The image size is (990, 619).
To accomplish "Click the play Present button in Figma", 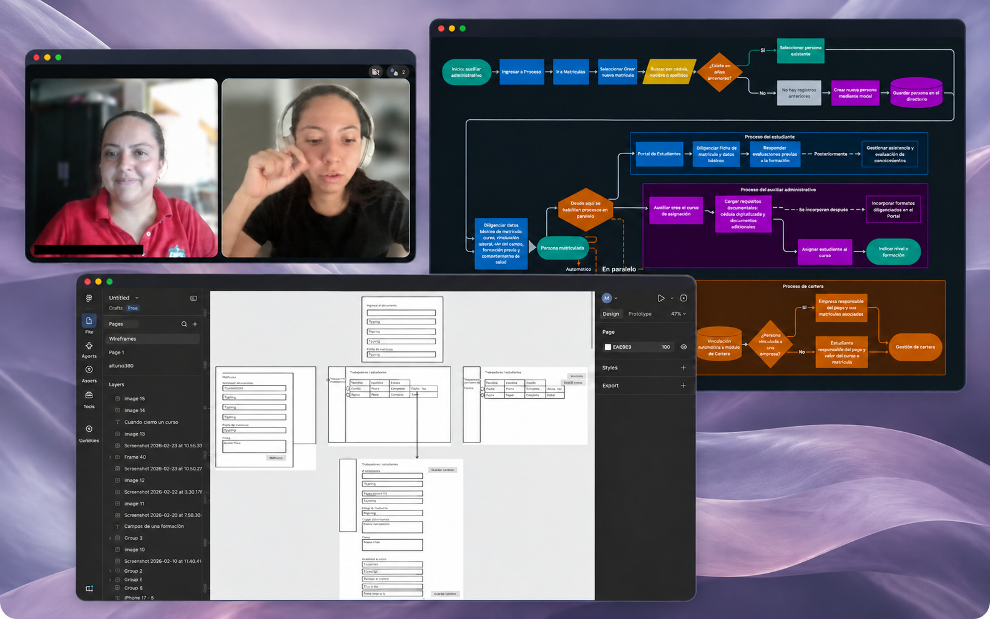I will (x=661, y=298).
